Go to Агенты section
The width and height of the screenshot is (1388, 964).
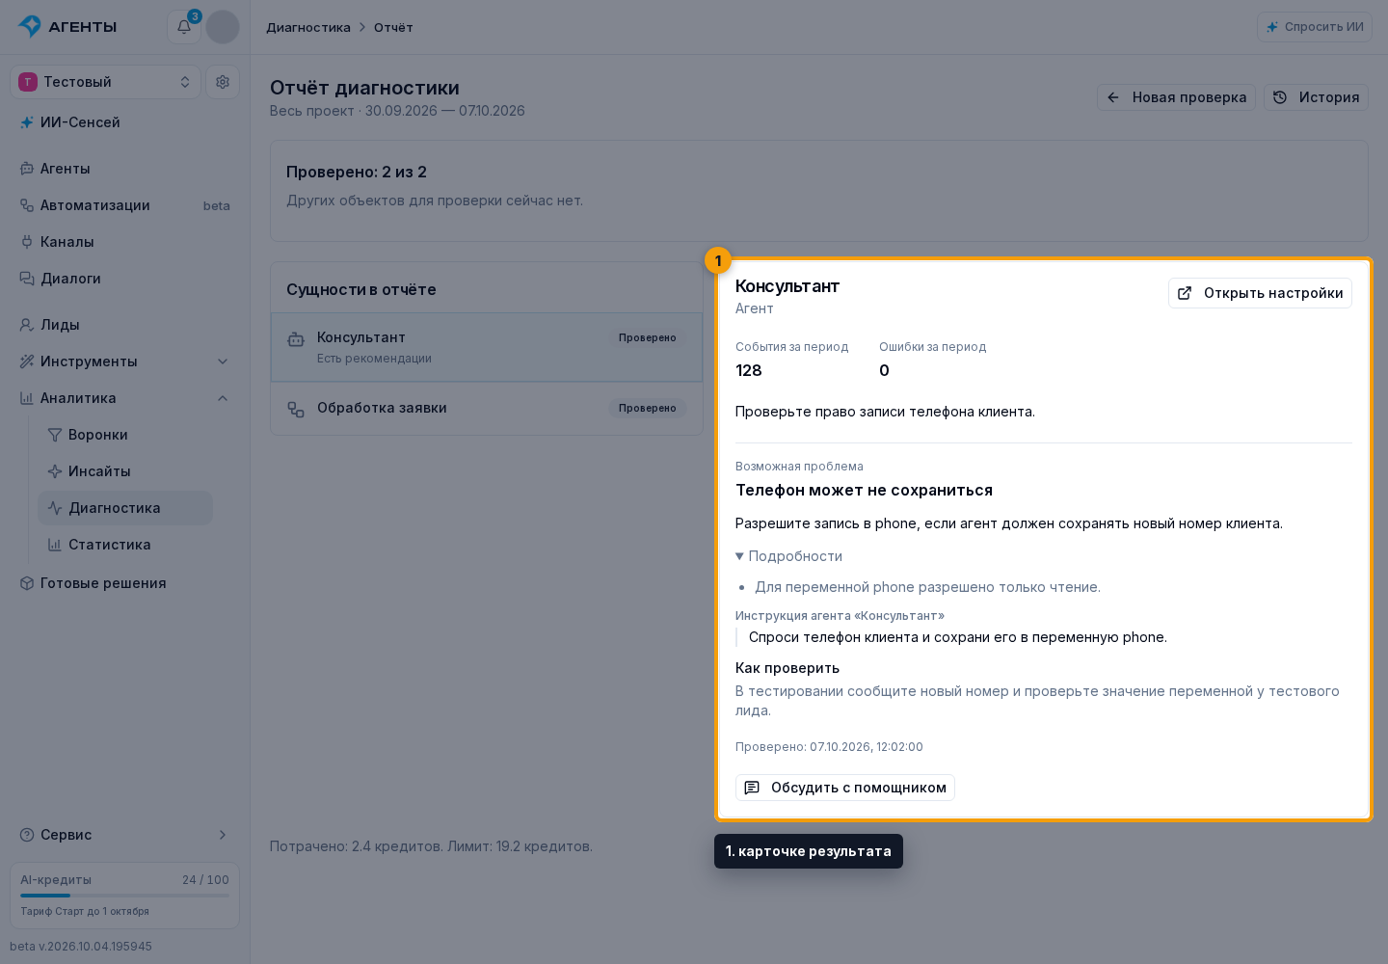click(x=124, y=169)
